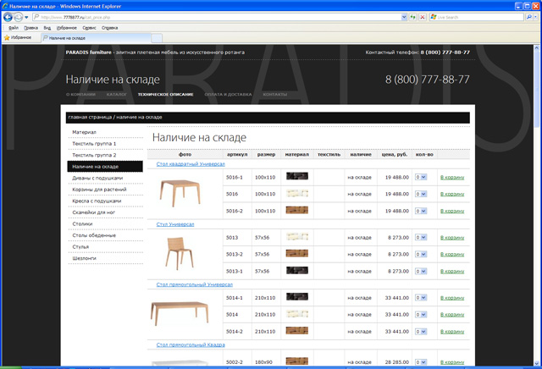
Task: Open the Файл menu
Action: (14, 28)
